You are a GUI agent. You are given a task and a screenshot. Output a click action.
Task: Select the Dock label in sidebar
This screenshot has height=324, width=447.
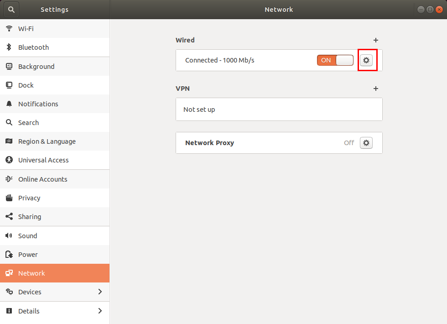tap(26, 85)
